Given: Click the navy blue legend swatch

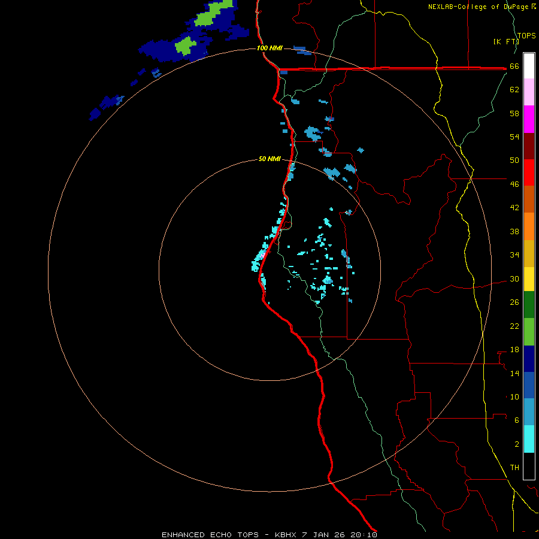Looking at the screenshot, I should (529, 359).
